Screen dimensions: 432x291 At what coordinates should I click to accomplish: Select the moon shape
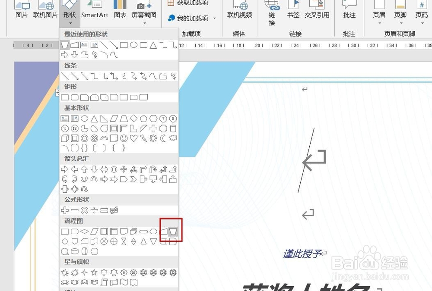163,138
